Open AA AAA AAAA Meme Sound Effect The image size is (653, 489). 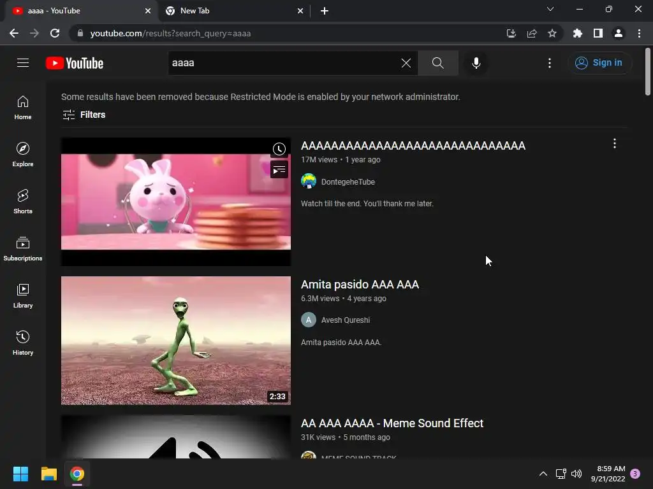coord(392,423)
